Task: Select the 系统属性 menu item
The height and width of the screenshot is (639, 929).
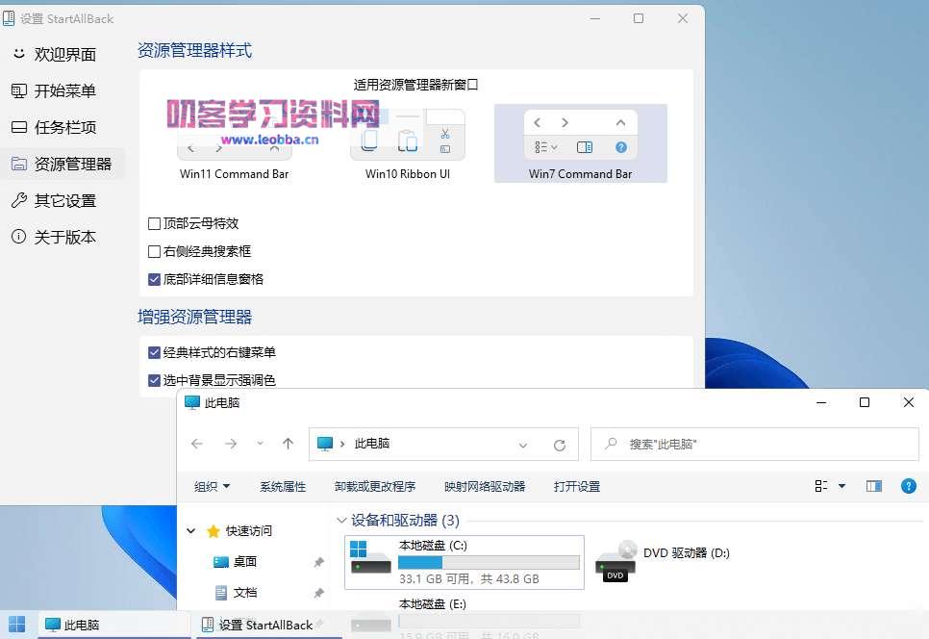Action: pyautogui.click(x=283, y=486)
